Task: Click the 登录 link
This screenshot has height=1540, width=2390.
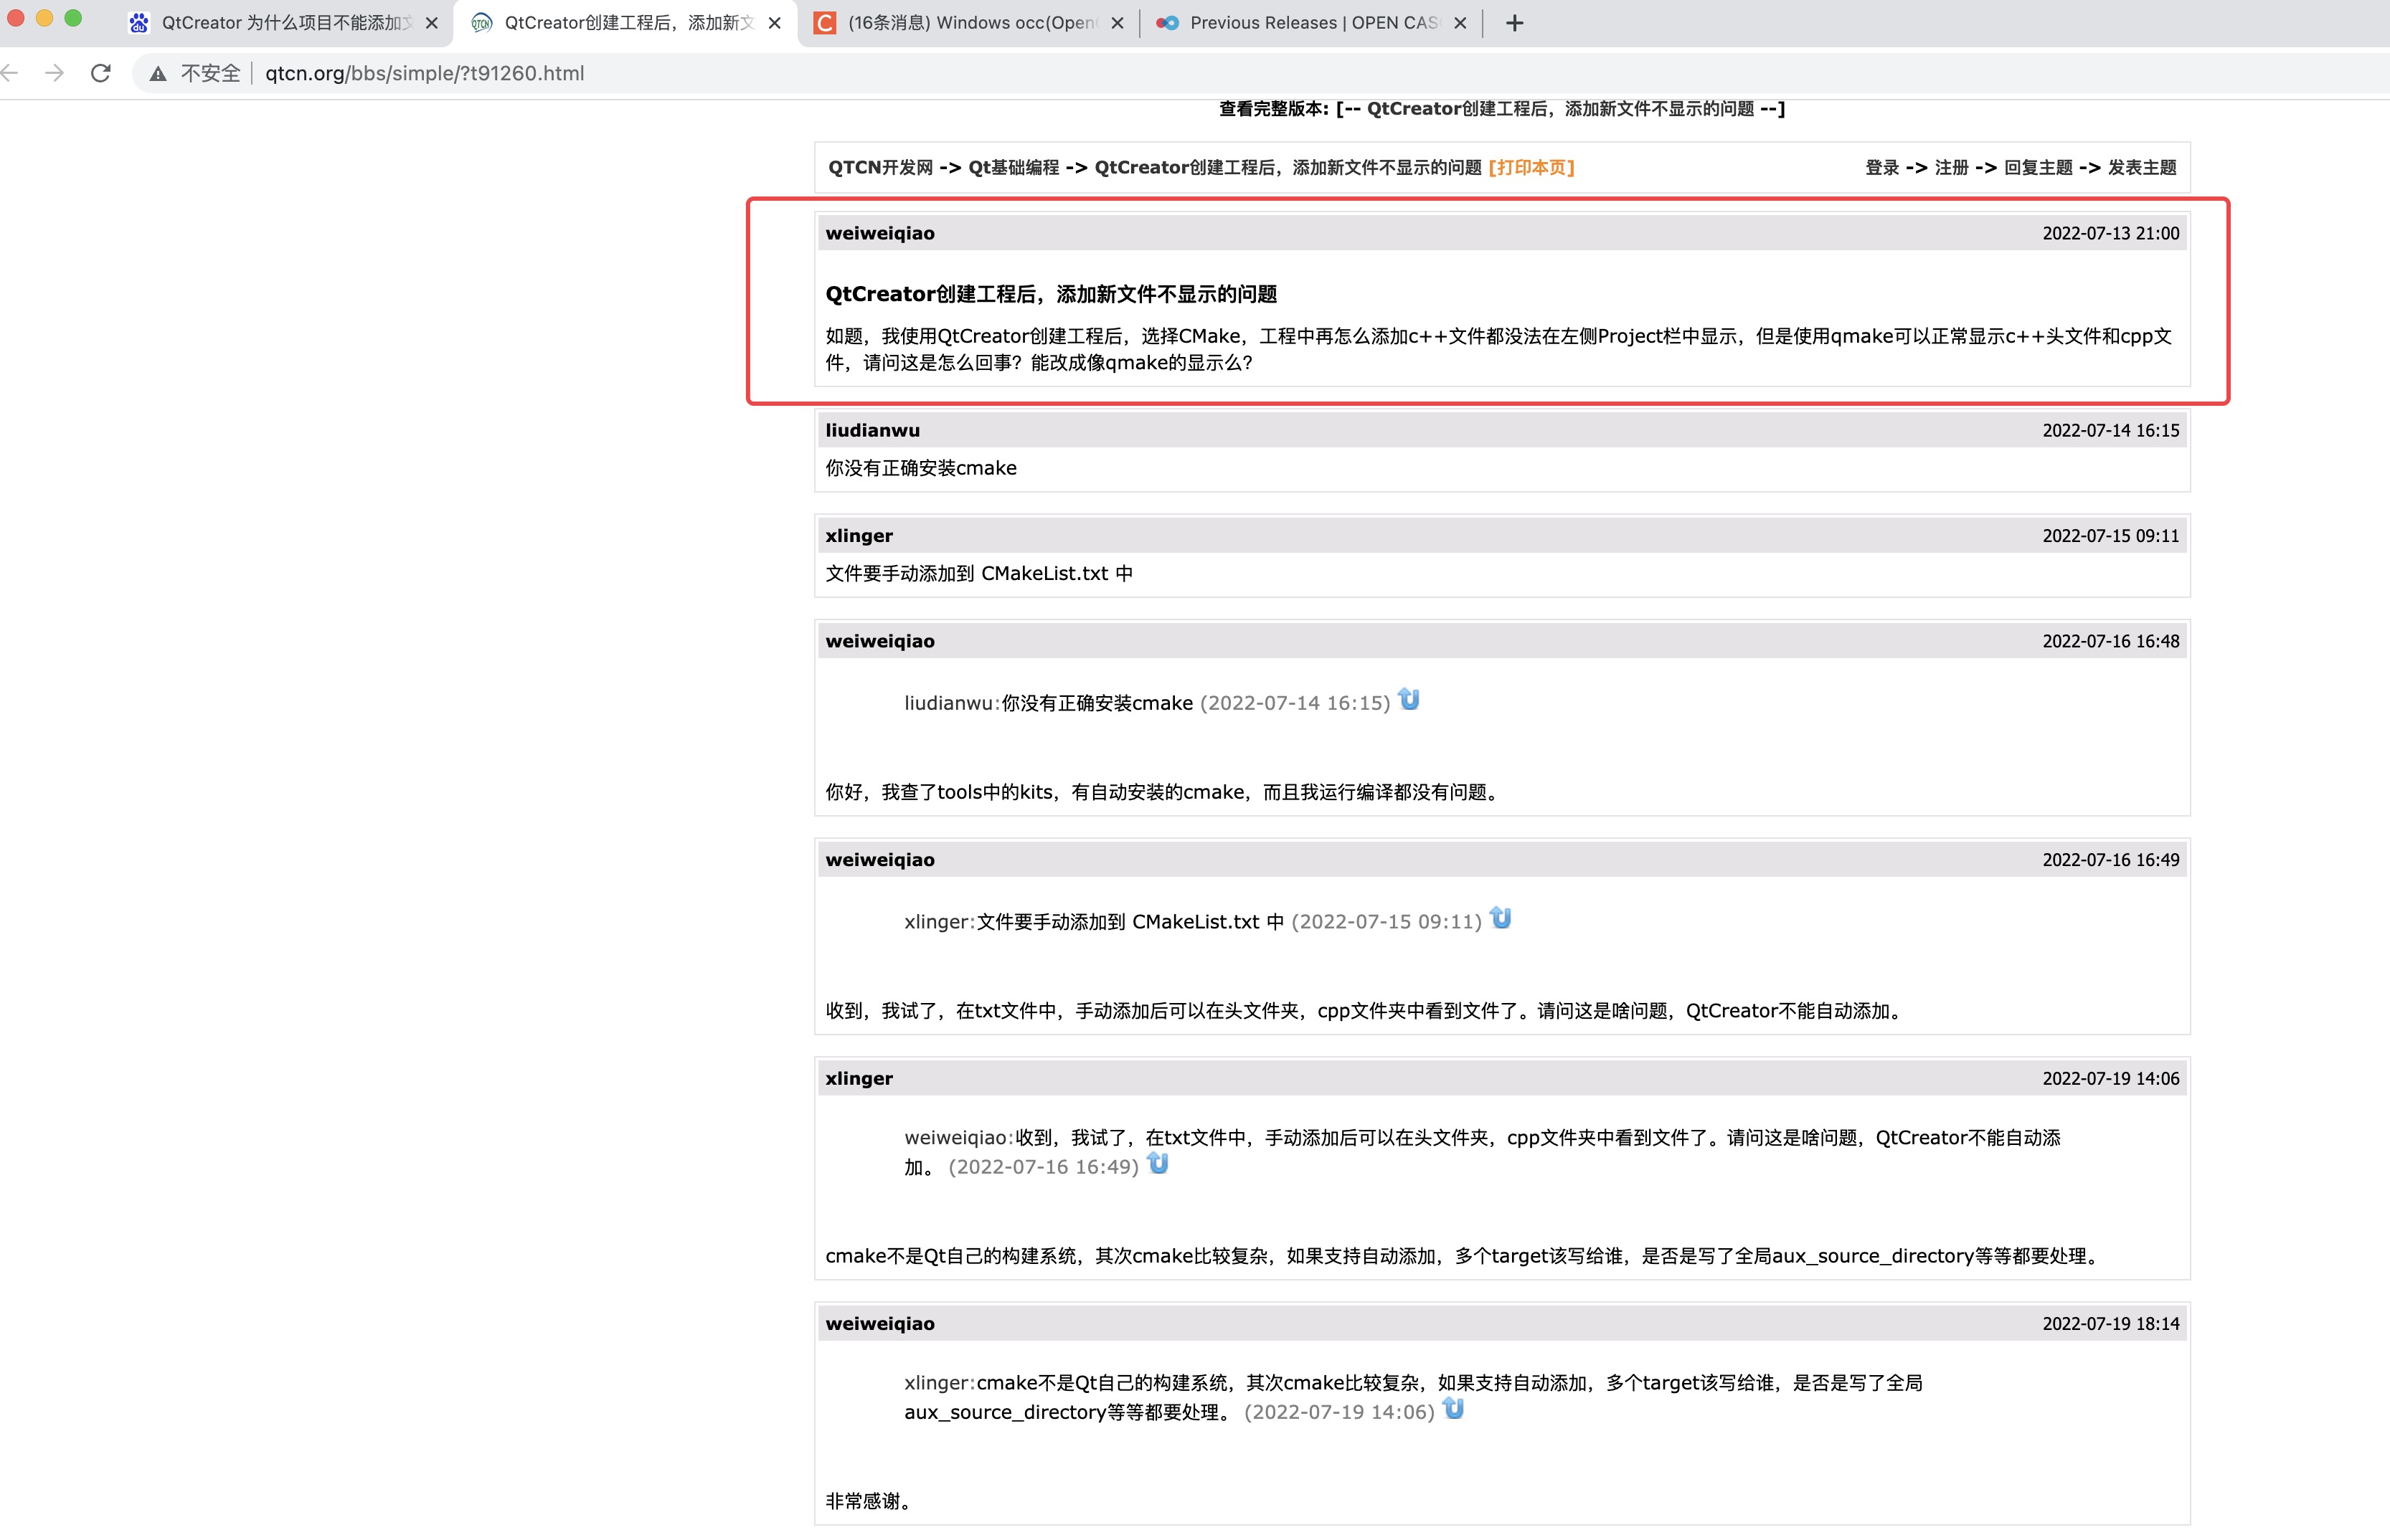Action: tap(1881, 167)
